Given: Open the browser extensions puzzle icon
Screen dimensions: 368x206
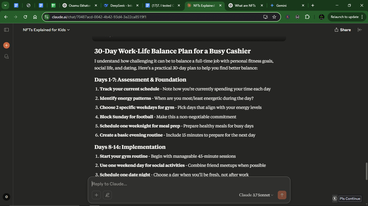Looking at the screenshot, I should [x=307, y=17].
